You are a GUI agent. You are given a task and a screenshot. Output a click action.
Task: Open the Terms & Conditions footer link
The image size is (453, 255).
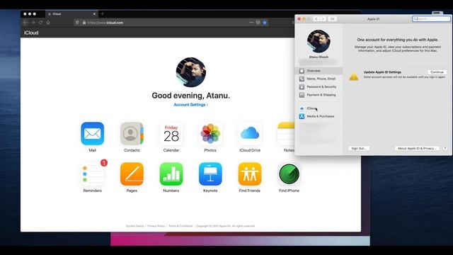click(x=180, y=226)
